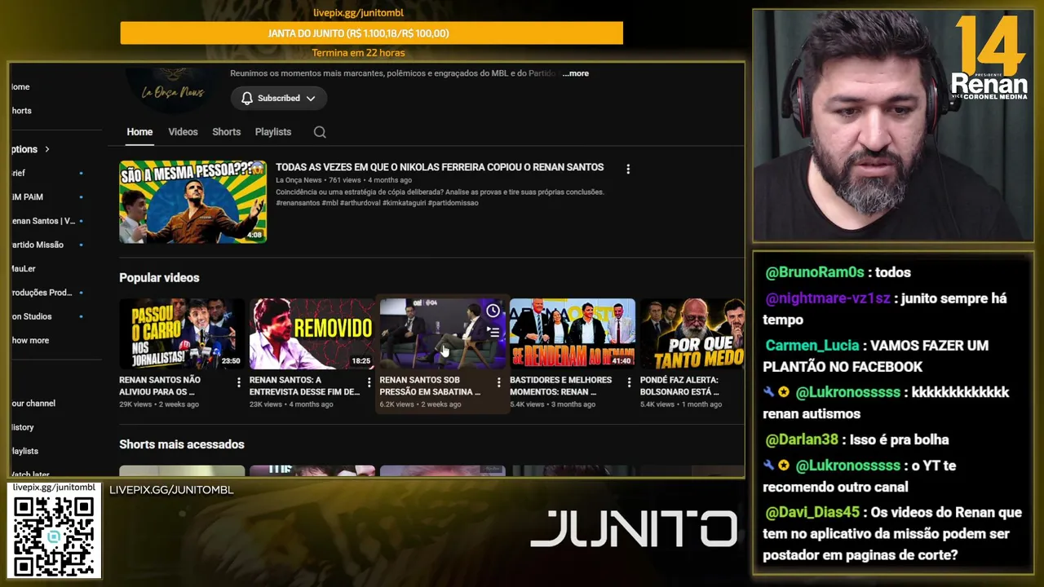Click the '23K views • 4 months ago' text

(x=291, y=404)
